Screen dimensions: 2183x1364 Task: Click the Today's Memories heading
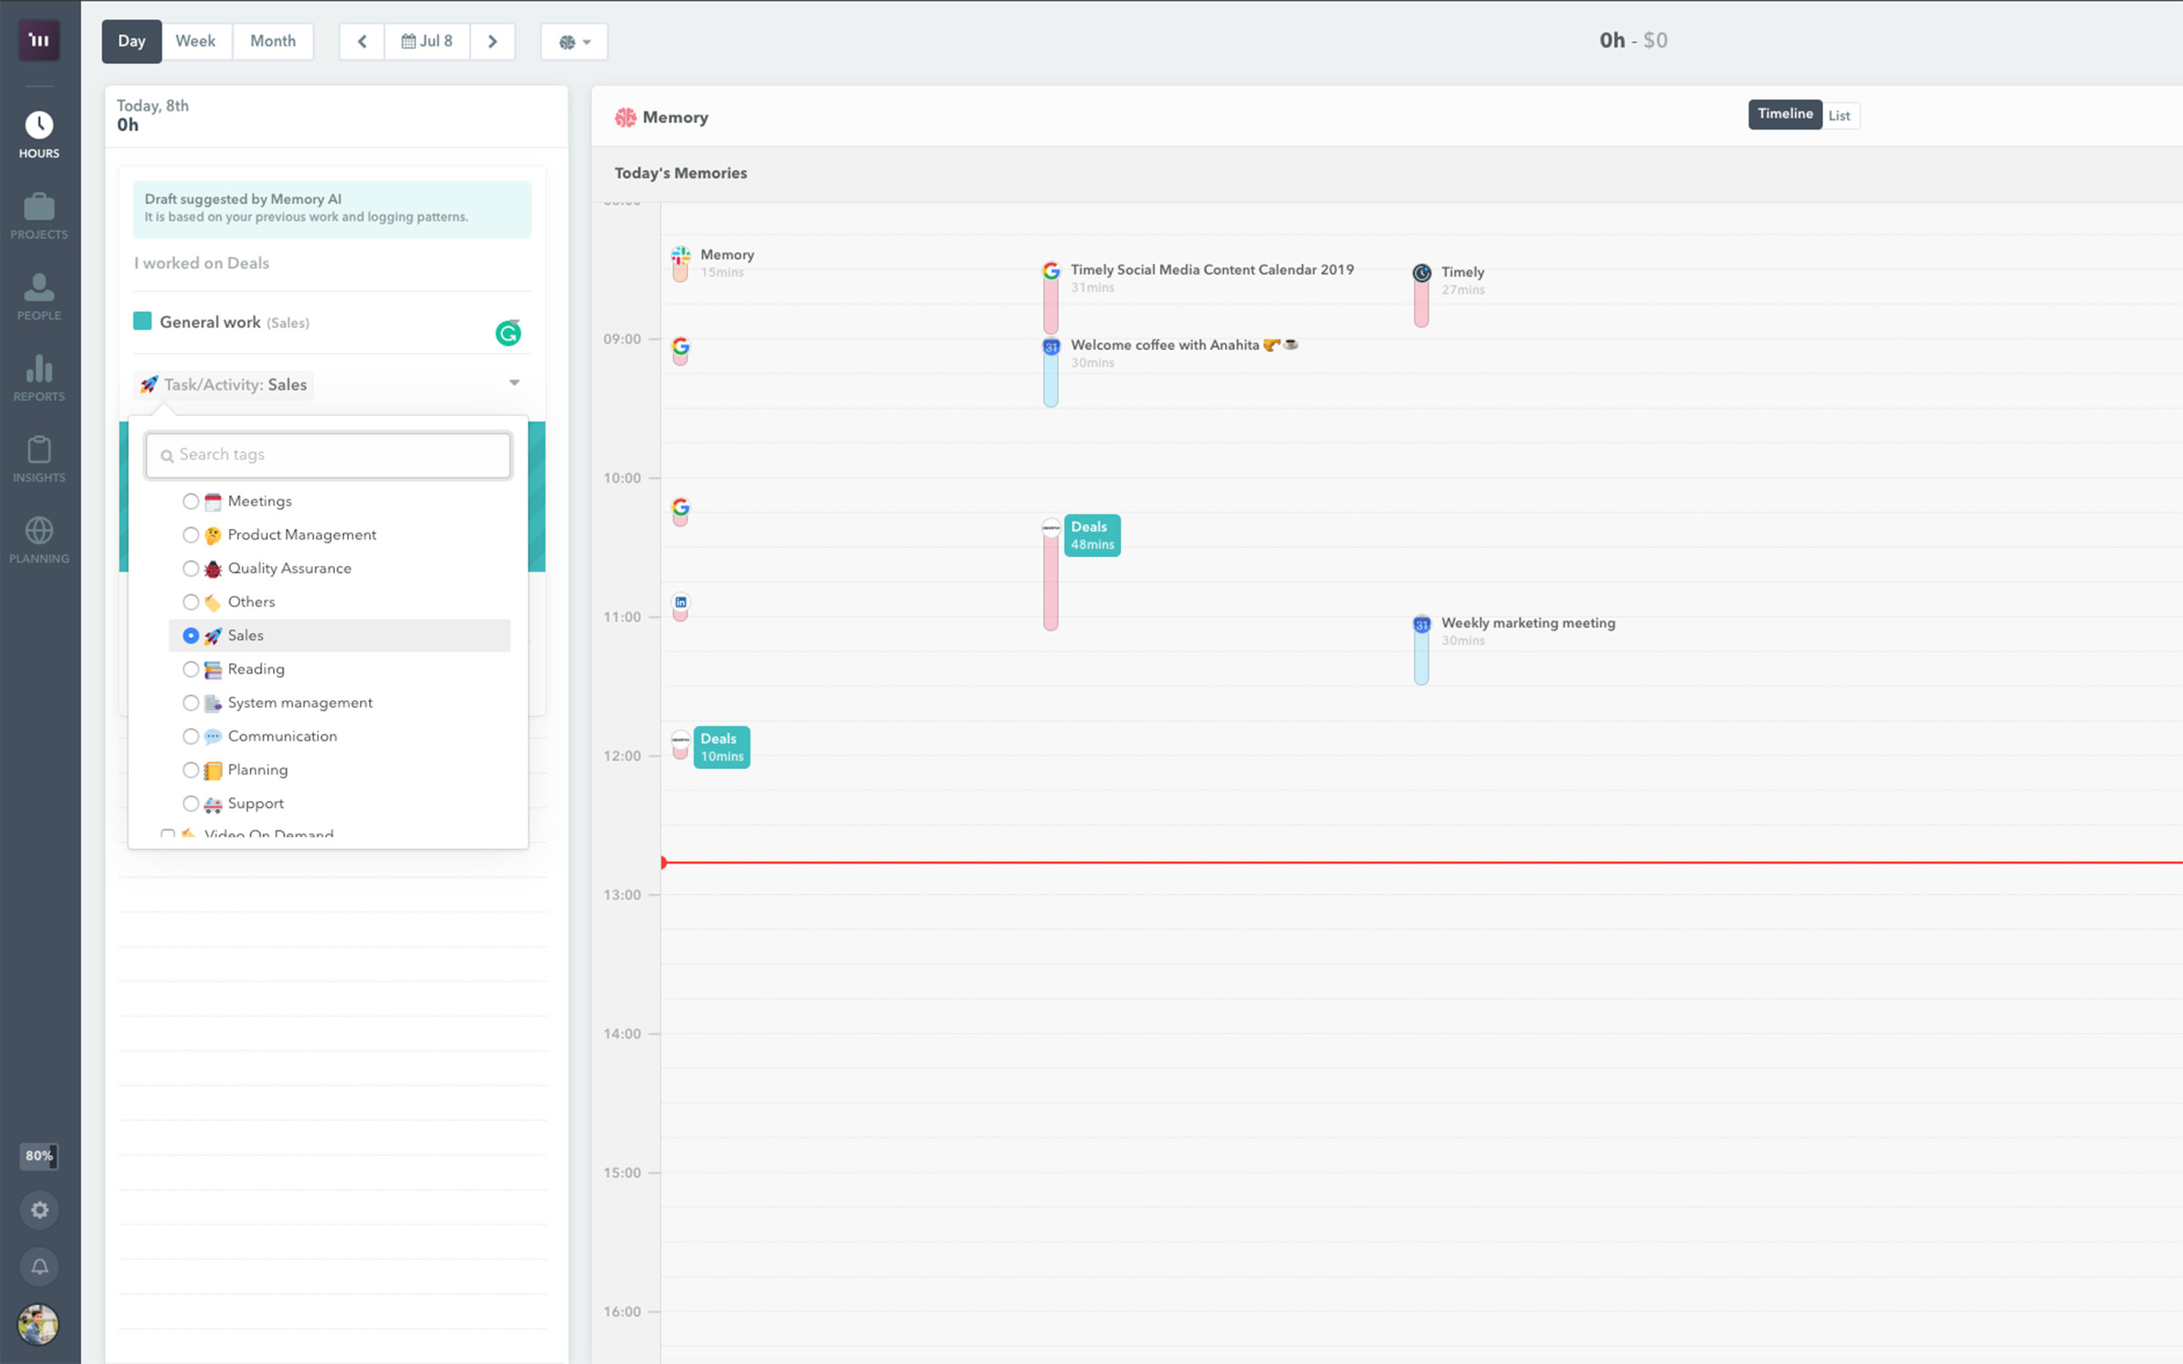coord(681,174)
